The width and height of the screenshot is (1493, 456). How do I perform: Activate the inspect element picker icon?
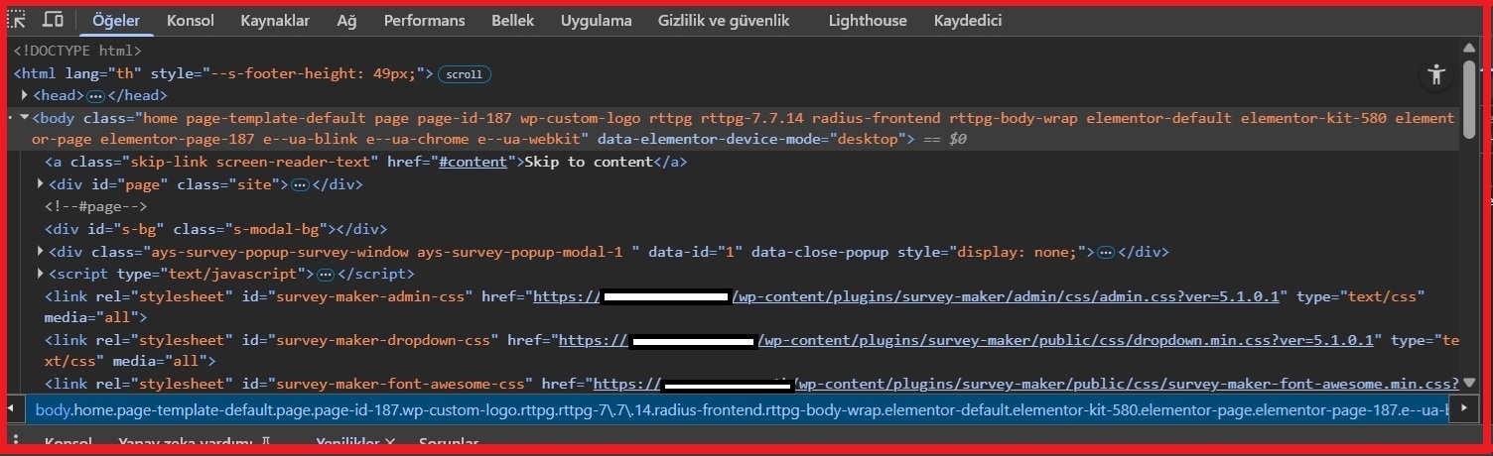(x=16, y=19)
